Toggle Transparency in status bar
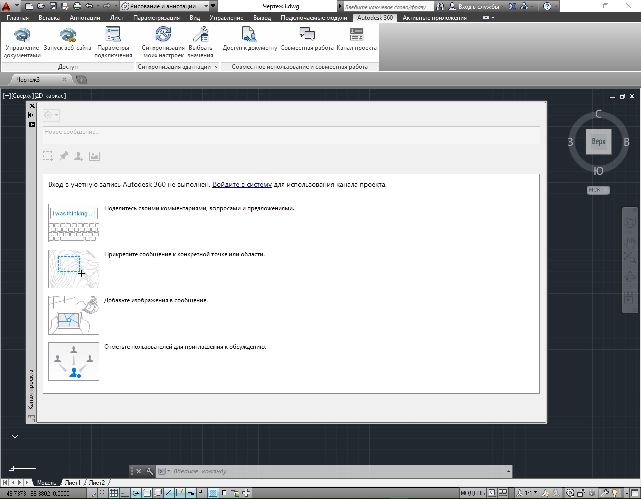 (213, 493)
